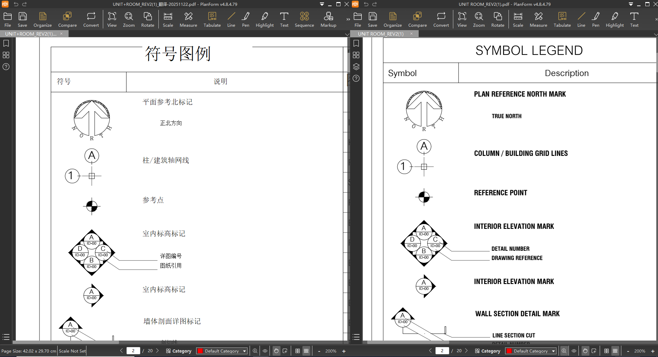Click the Compare icon in right toolbar
Screen dimensions: 658x357
(x=417, y=20)
